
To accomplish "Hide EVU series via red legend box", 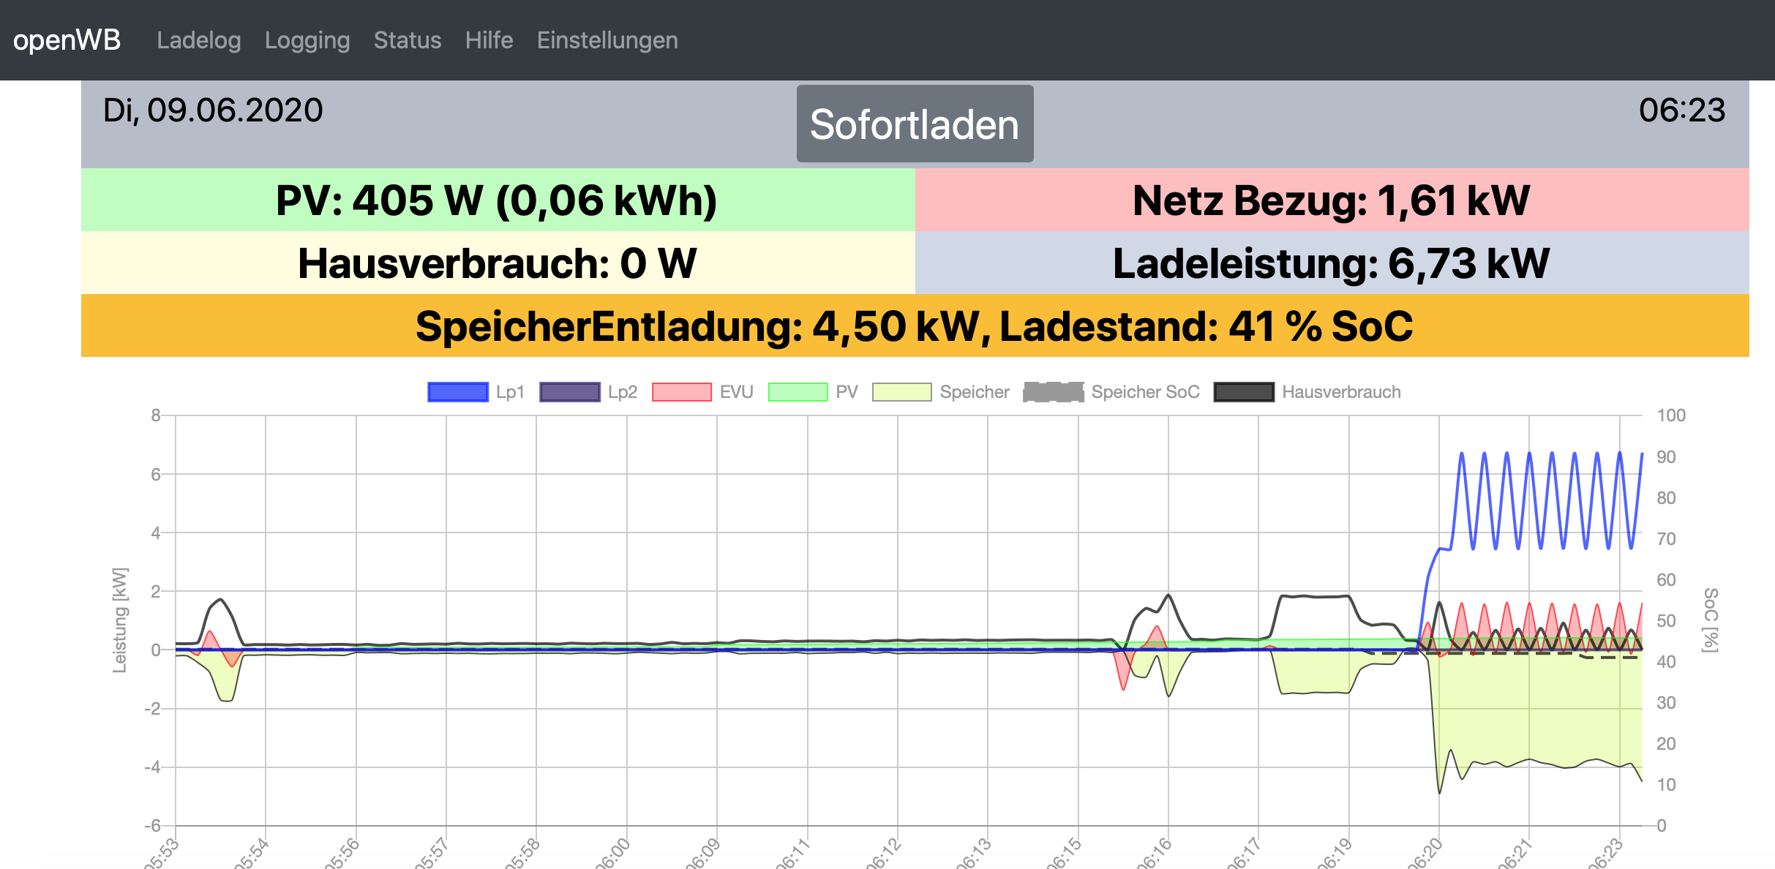I will coord(681,392).
